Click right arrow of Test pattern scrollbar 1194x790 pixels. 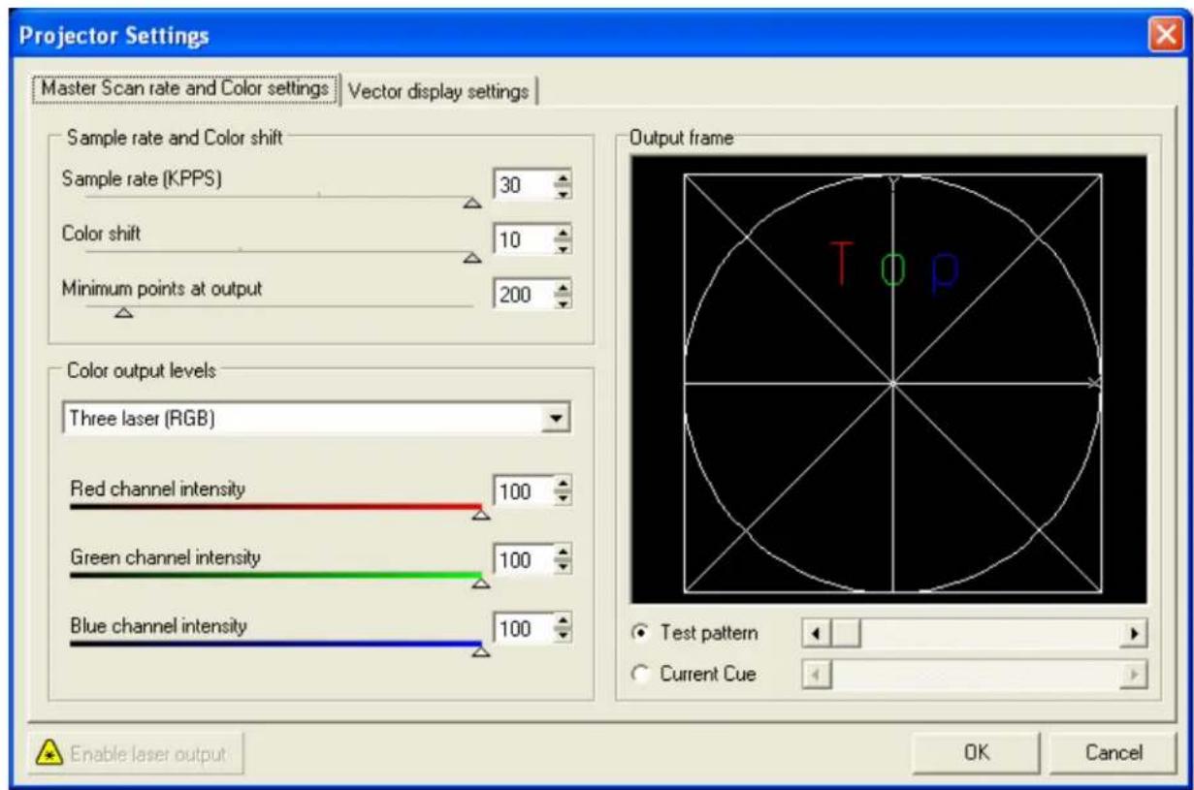point(1133,633)
